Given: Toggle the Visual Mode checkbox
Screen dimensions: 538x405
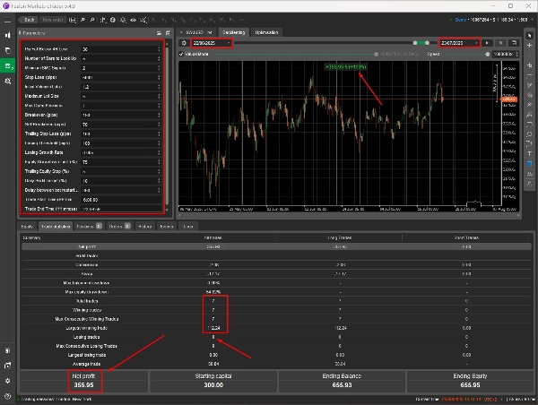Looking at the screenshot, I should click(x=181, y=54).
